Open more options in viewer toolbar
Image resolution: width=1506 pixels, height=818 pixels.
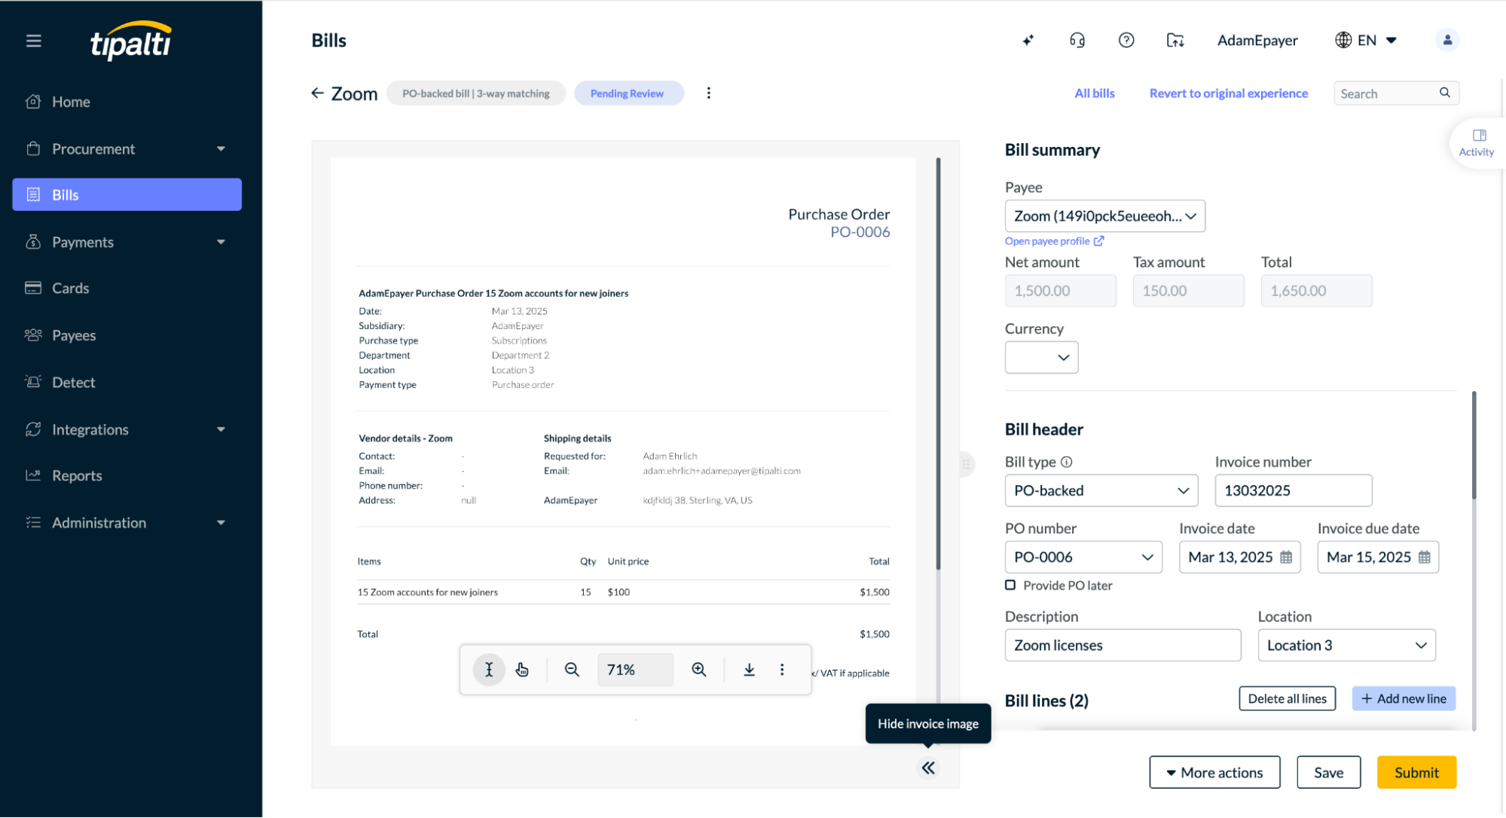[782, 670]
